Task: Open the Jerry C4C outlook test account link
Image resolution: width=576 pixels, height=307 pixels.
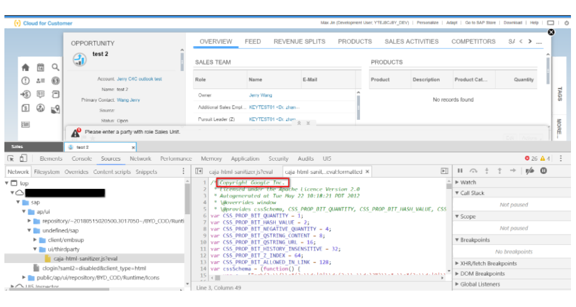Action: click(x=139, y=79)
